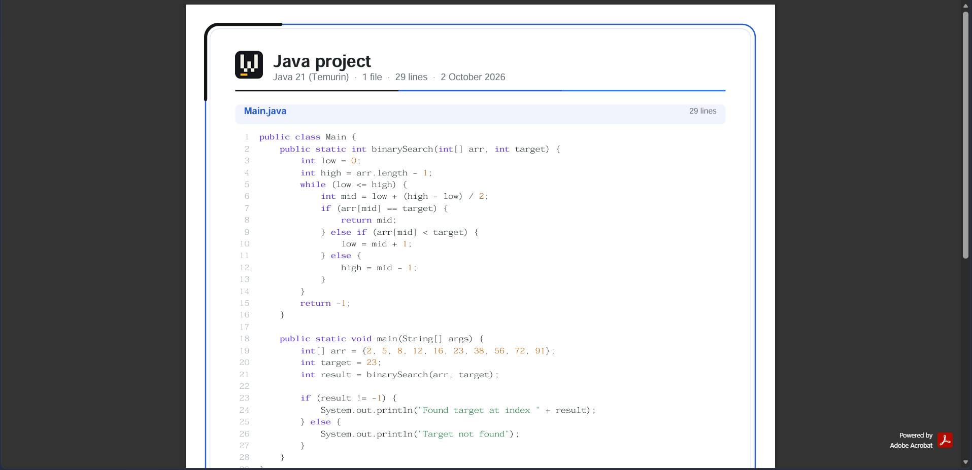This screenshot has width=972, height=470.
Task: Click line number 17
Action: click(244, 327)
